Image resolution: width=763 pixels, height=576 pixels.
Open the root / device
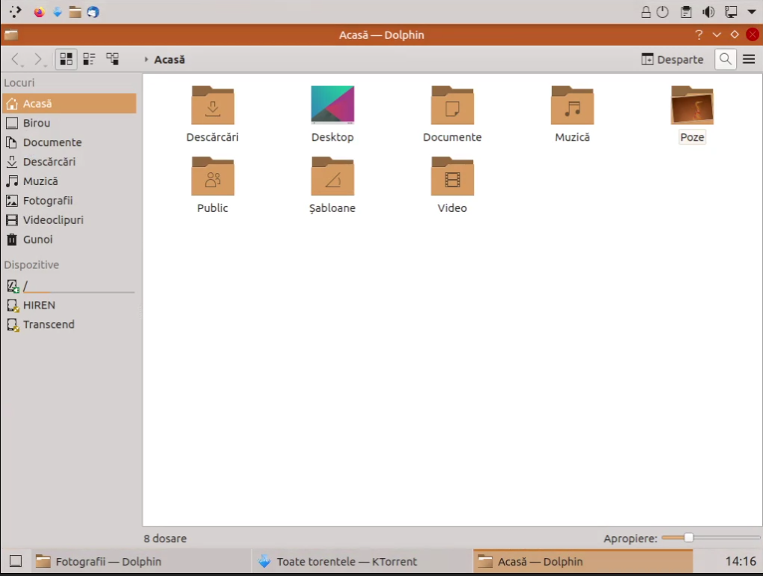pyautogui.click(x=70, y=286)
